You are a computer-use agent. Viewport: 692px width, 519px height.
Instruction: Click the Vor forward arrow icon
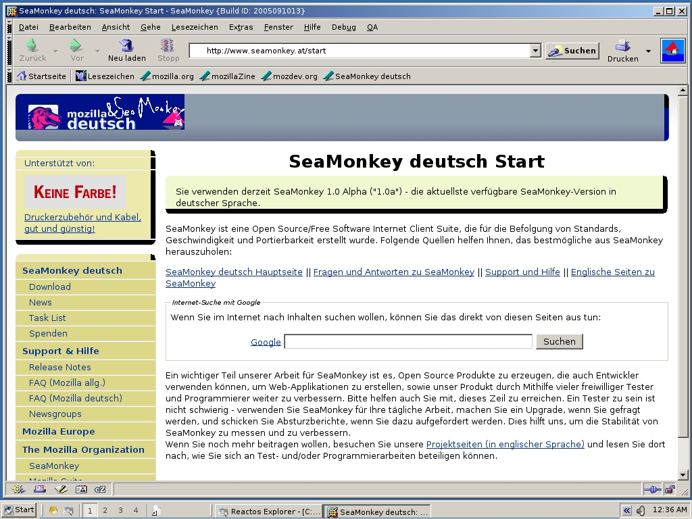tap(76, 45)
